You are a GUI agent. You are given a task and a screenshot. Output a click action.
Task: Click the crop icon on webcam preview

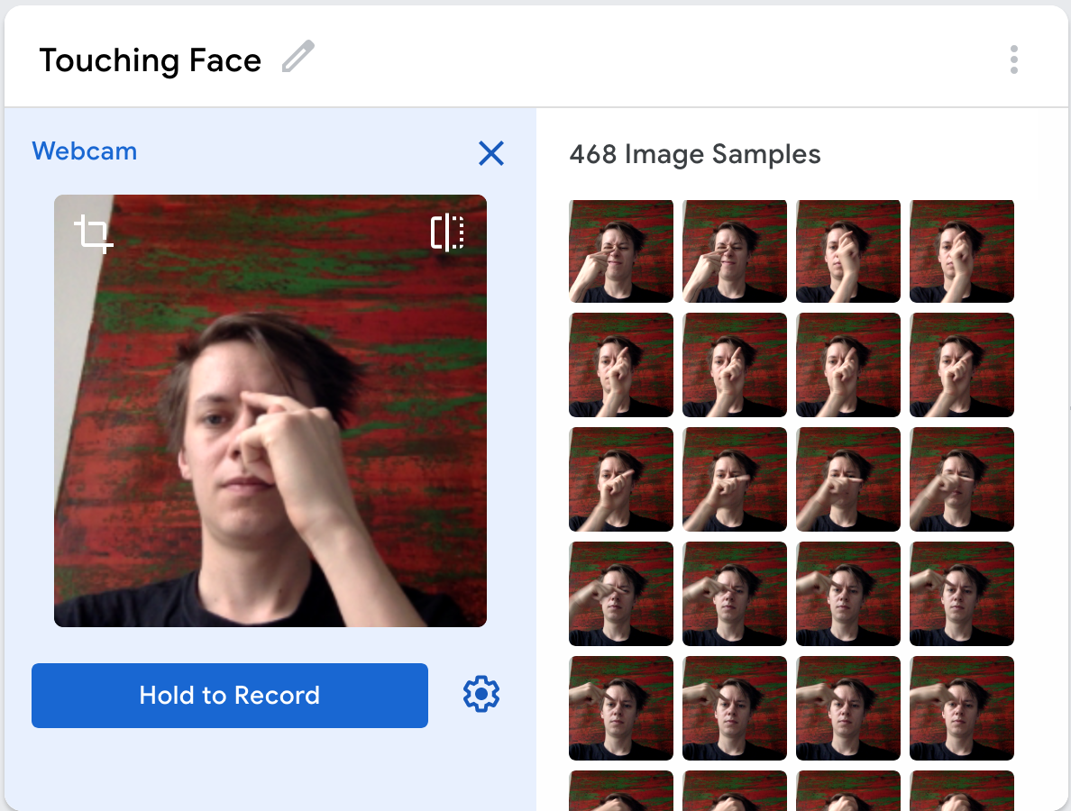(x=94, y=233)
